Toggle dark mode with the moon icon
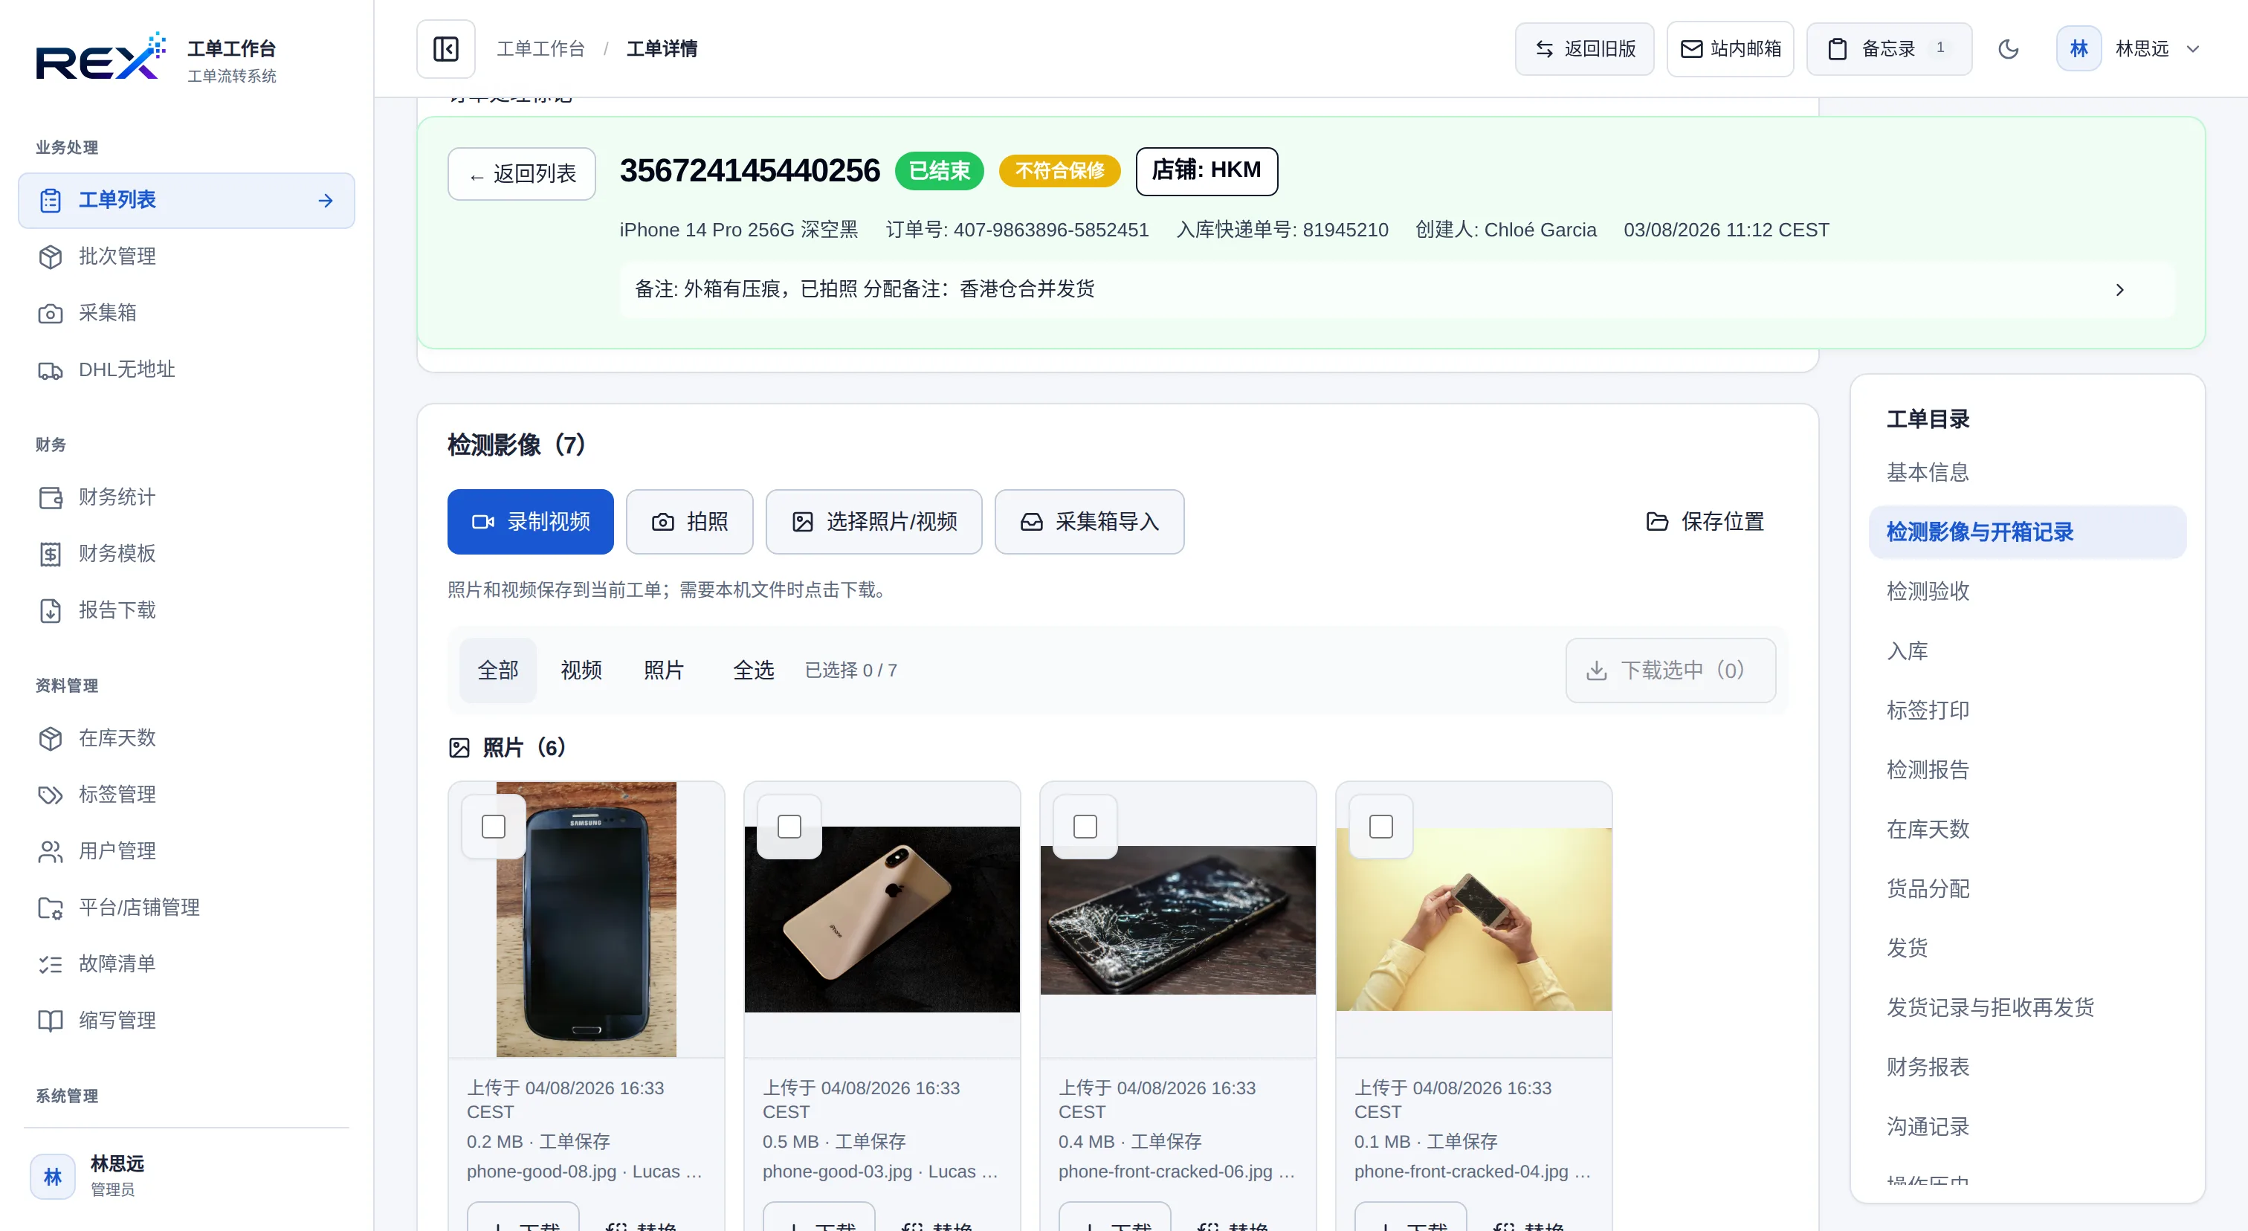The image size is (2248, 1231). (x=2009, y=49)
